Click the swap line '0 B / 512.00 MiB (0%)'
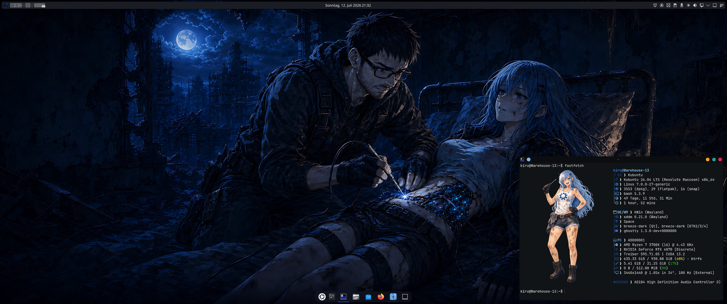 [646, 268]
